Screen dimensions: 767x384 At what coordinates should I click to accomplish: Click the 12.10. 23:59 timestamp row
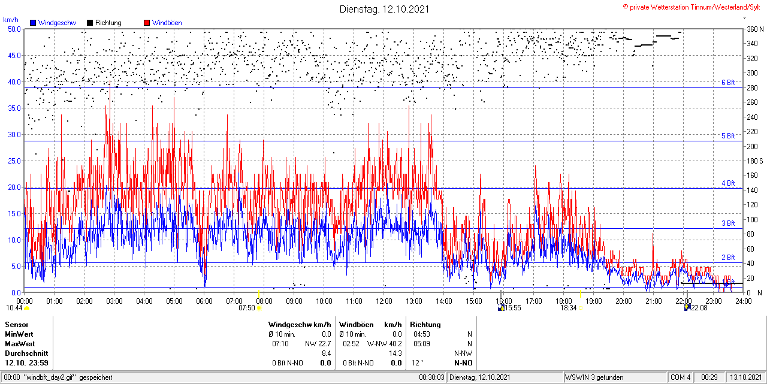pyautogui.click(x=26, y=363)
